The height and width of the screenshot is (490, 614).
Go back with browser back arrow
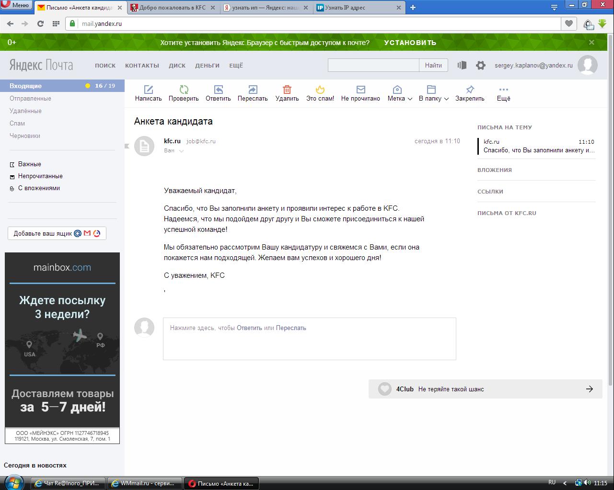point(11,23)
